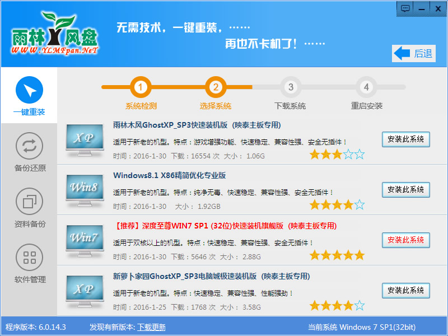
Task: Click description ending 游戏增强功能 line for XP
Action: click(230, 142)
